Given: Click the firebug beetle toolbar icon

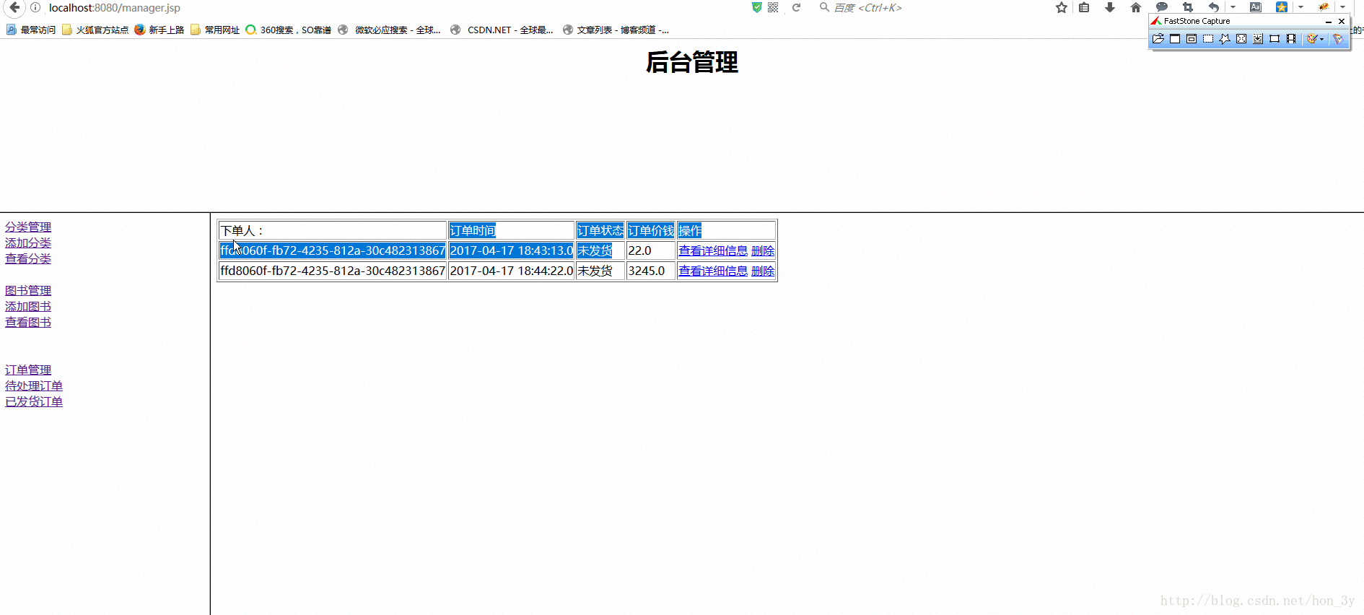Looking at the screenshot, I should [1324, 7].
